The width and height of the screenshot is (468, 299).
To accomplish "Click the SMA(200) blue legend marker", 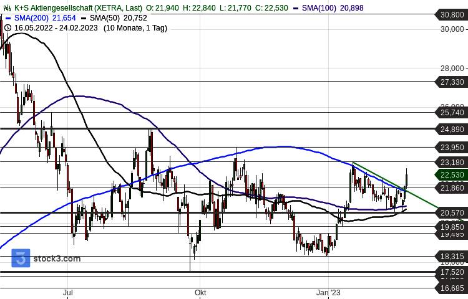I will pyautogui.click(x=8, y=18).
